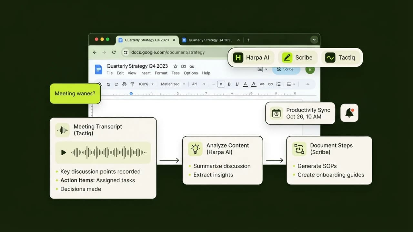Expand the bulleted list options arrow
The image size is (413, 232).
pyautogui.click(x=294, y=84)
